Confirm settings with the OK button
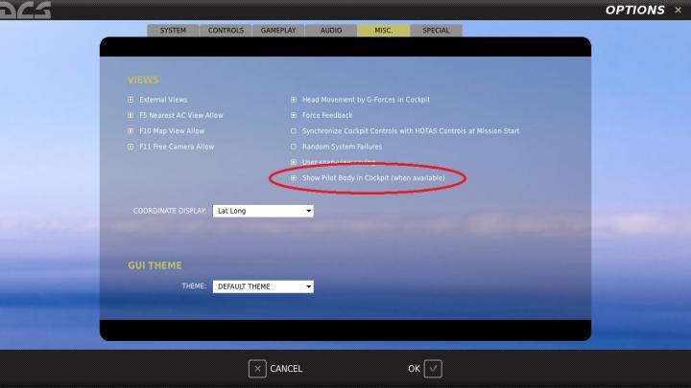The width and height of the screenshot is (691, 388). [424, 368]
